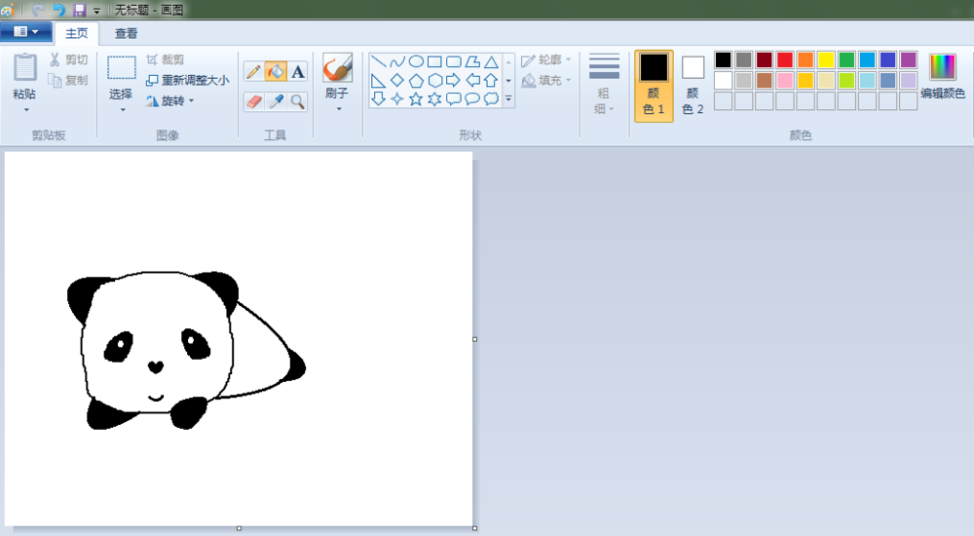This screenshot has width=974, height=536.
Task: Open the Outline dropdown
Action: (546, 59)
